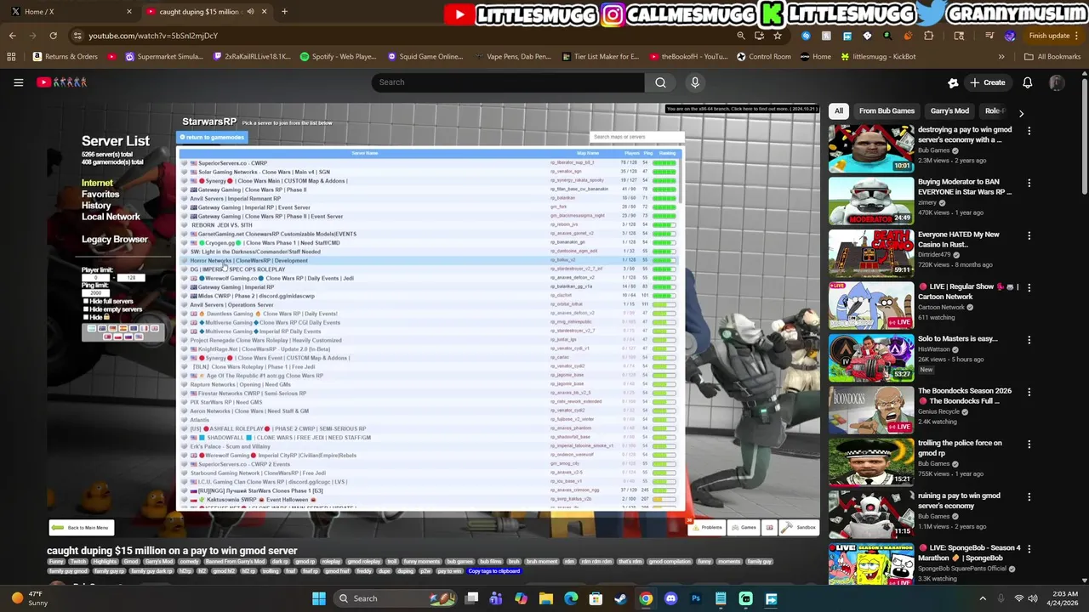Click the Copy tags to clipboard button

click(x=493, y=571)
